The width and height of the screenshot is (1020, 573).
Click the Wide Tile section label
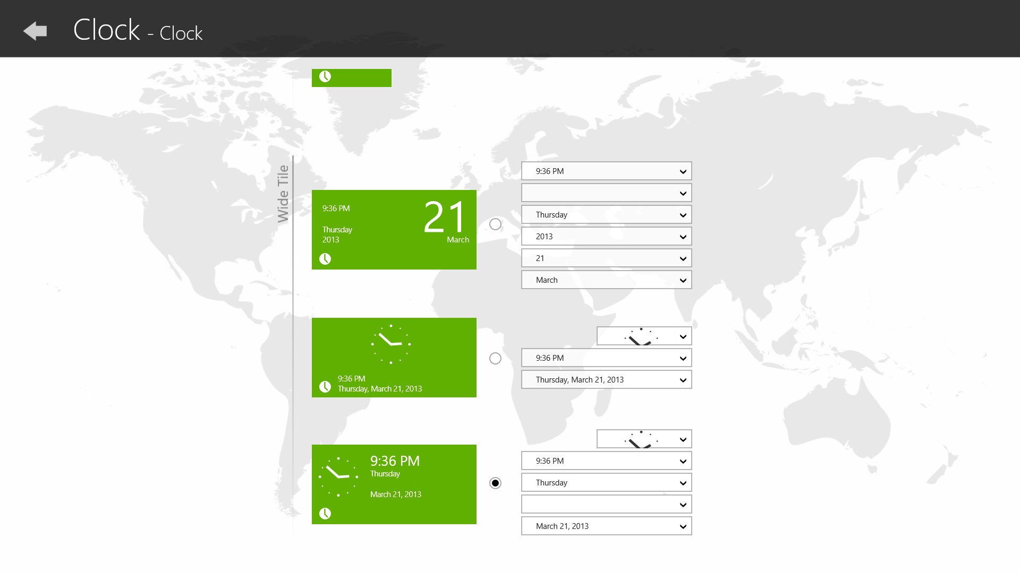(283, 194)
